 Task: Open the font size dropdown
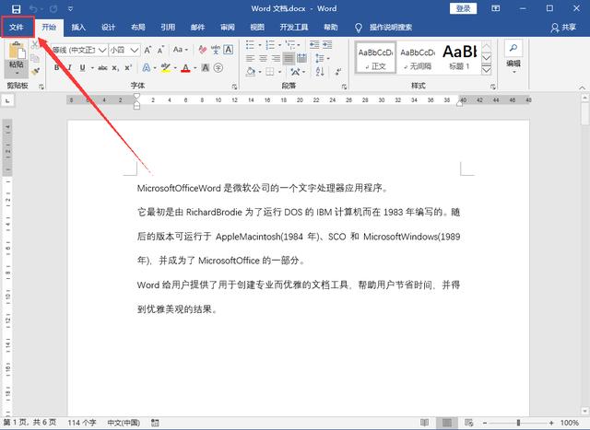pyautogui.click(x=135, y=50)
